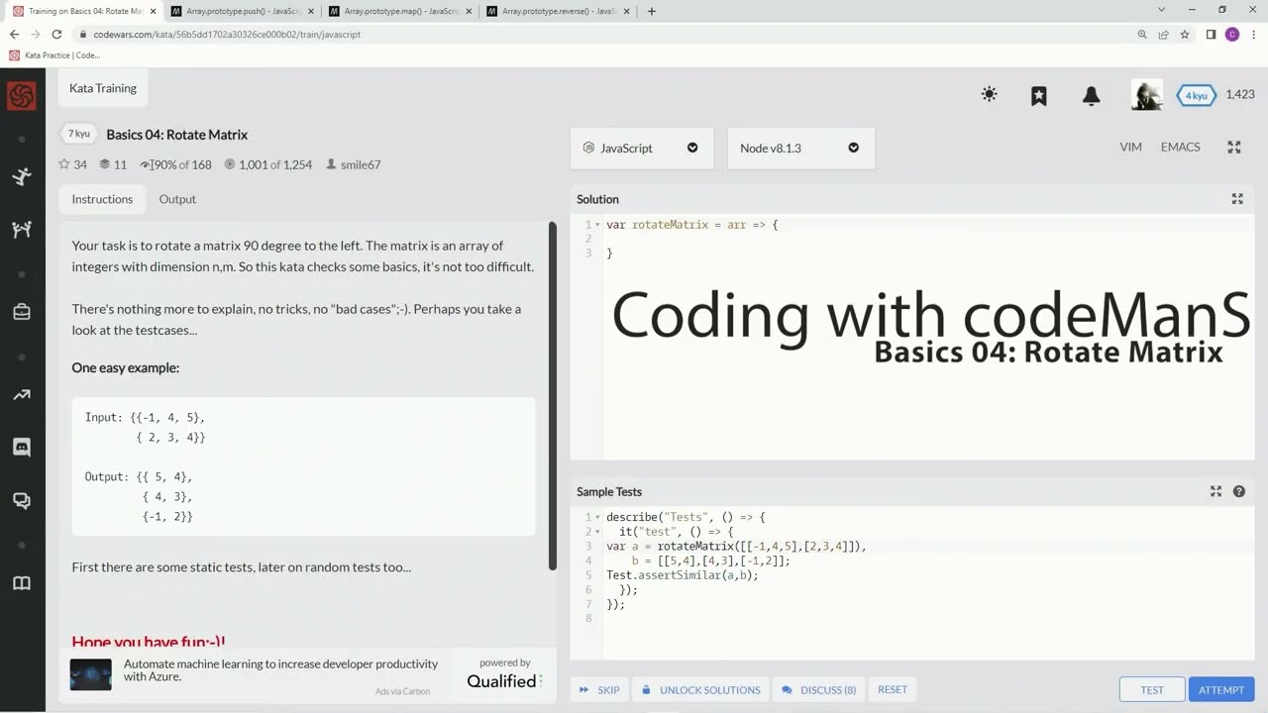1268x713 pixels.
Task: Collapse fold arrow on sample tests line 1
Action: click(597, 517)
